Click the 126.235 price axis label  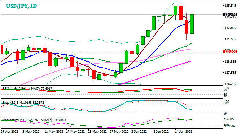(231, 84)
